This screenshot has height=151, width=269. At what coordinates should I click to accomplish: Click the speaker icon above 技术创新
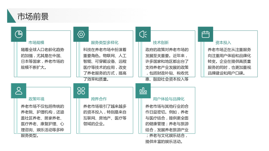[143, 34]
